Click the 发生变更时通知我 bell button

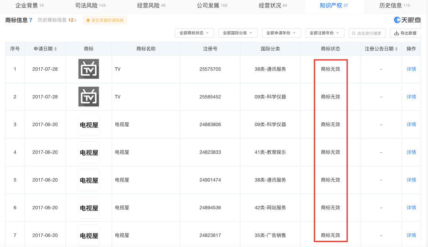point(105,20)
